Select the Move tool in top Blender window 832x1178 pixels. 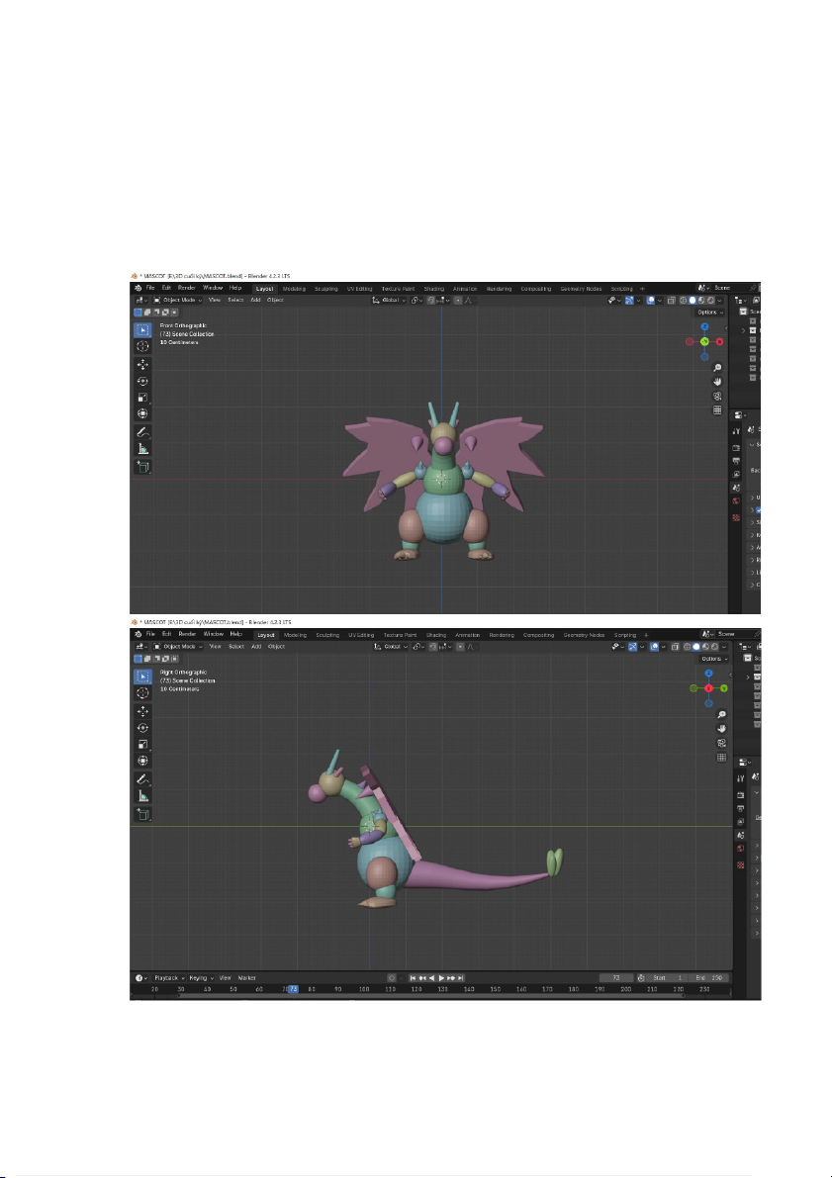(x=142, y=364)
